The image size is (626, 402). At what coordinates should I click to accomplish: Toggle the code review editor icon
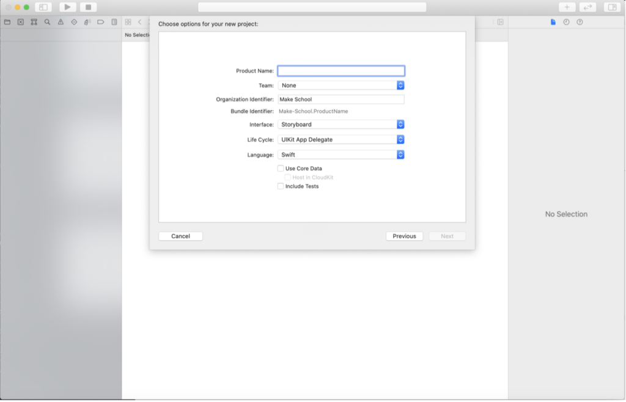pos(587,7)
